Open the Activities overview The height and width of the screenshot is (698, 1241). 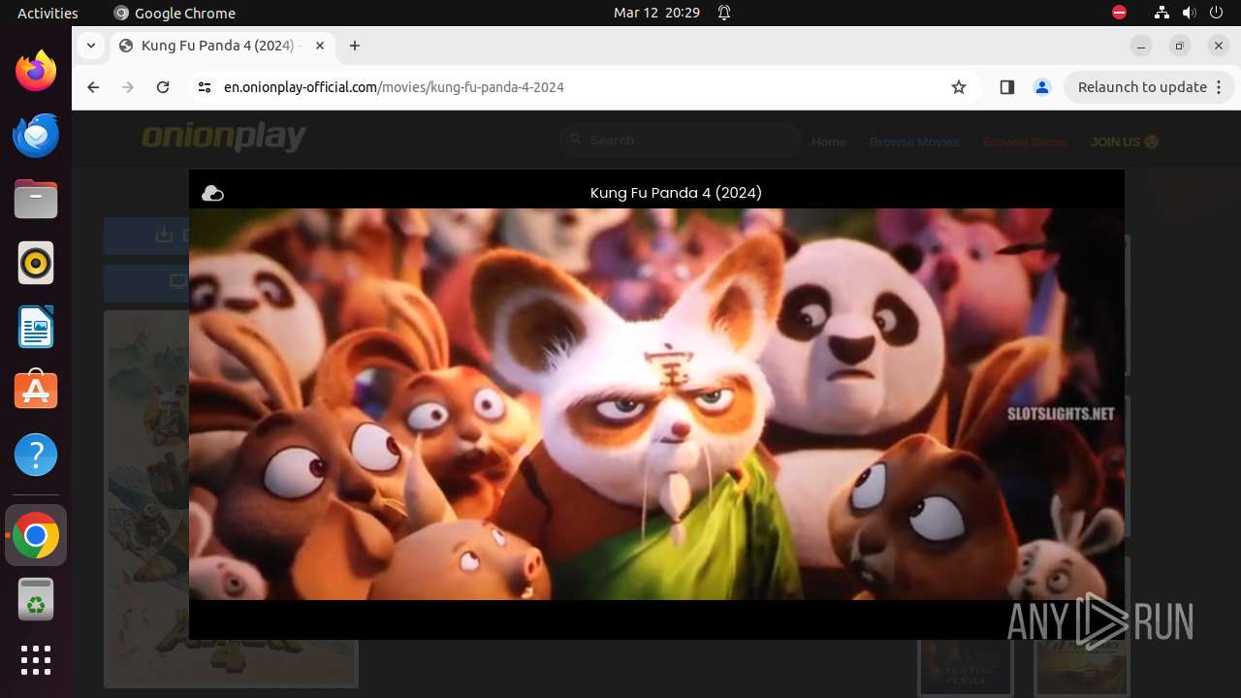(x=48, y=13)
